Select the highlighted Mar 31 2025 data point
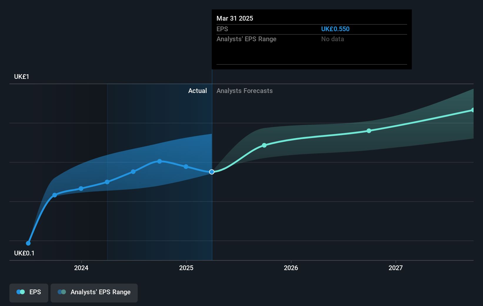The width and height of the screenshot is (483, 306). coord(212,172)
